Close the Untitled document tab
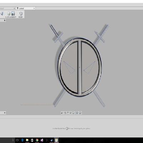The width and height of the screenshot is (143, 143). click(34, 8)
